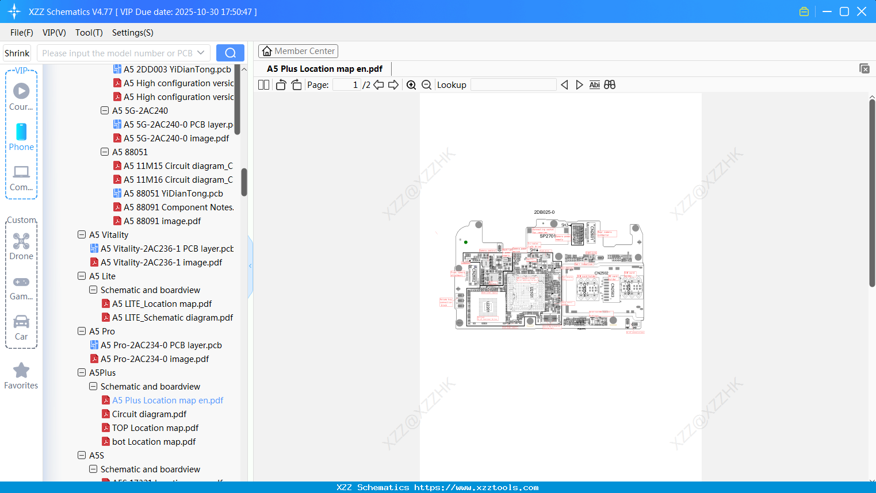This screenshot has height=493, width=876.
Task: Select the Phone category
Action: [x=21, y=137]
